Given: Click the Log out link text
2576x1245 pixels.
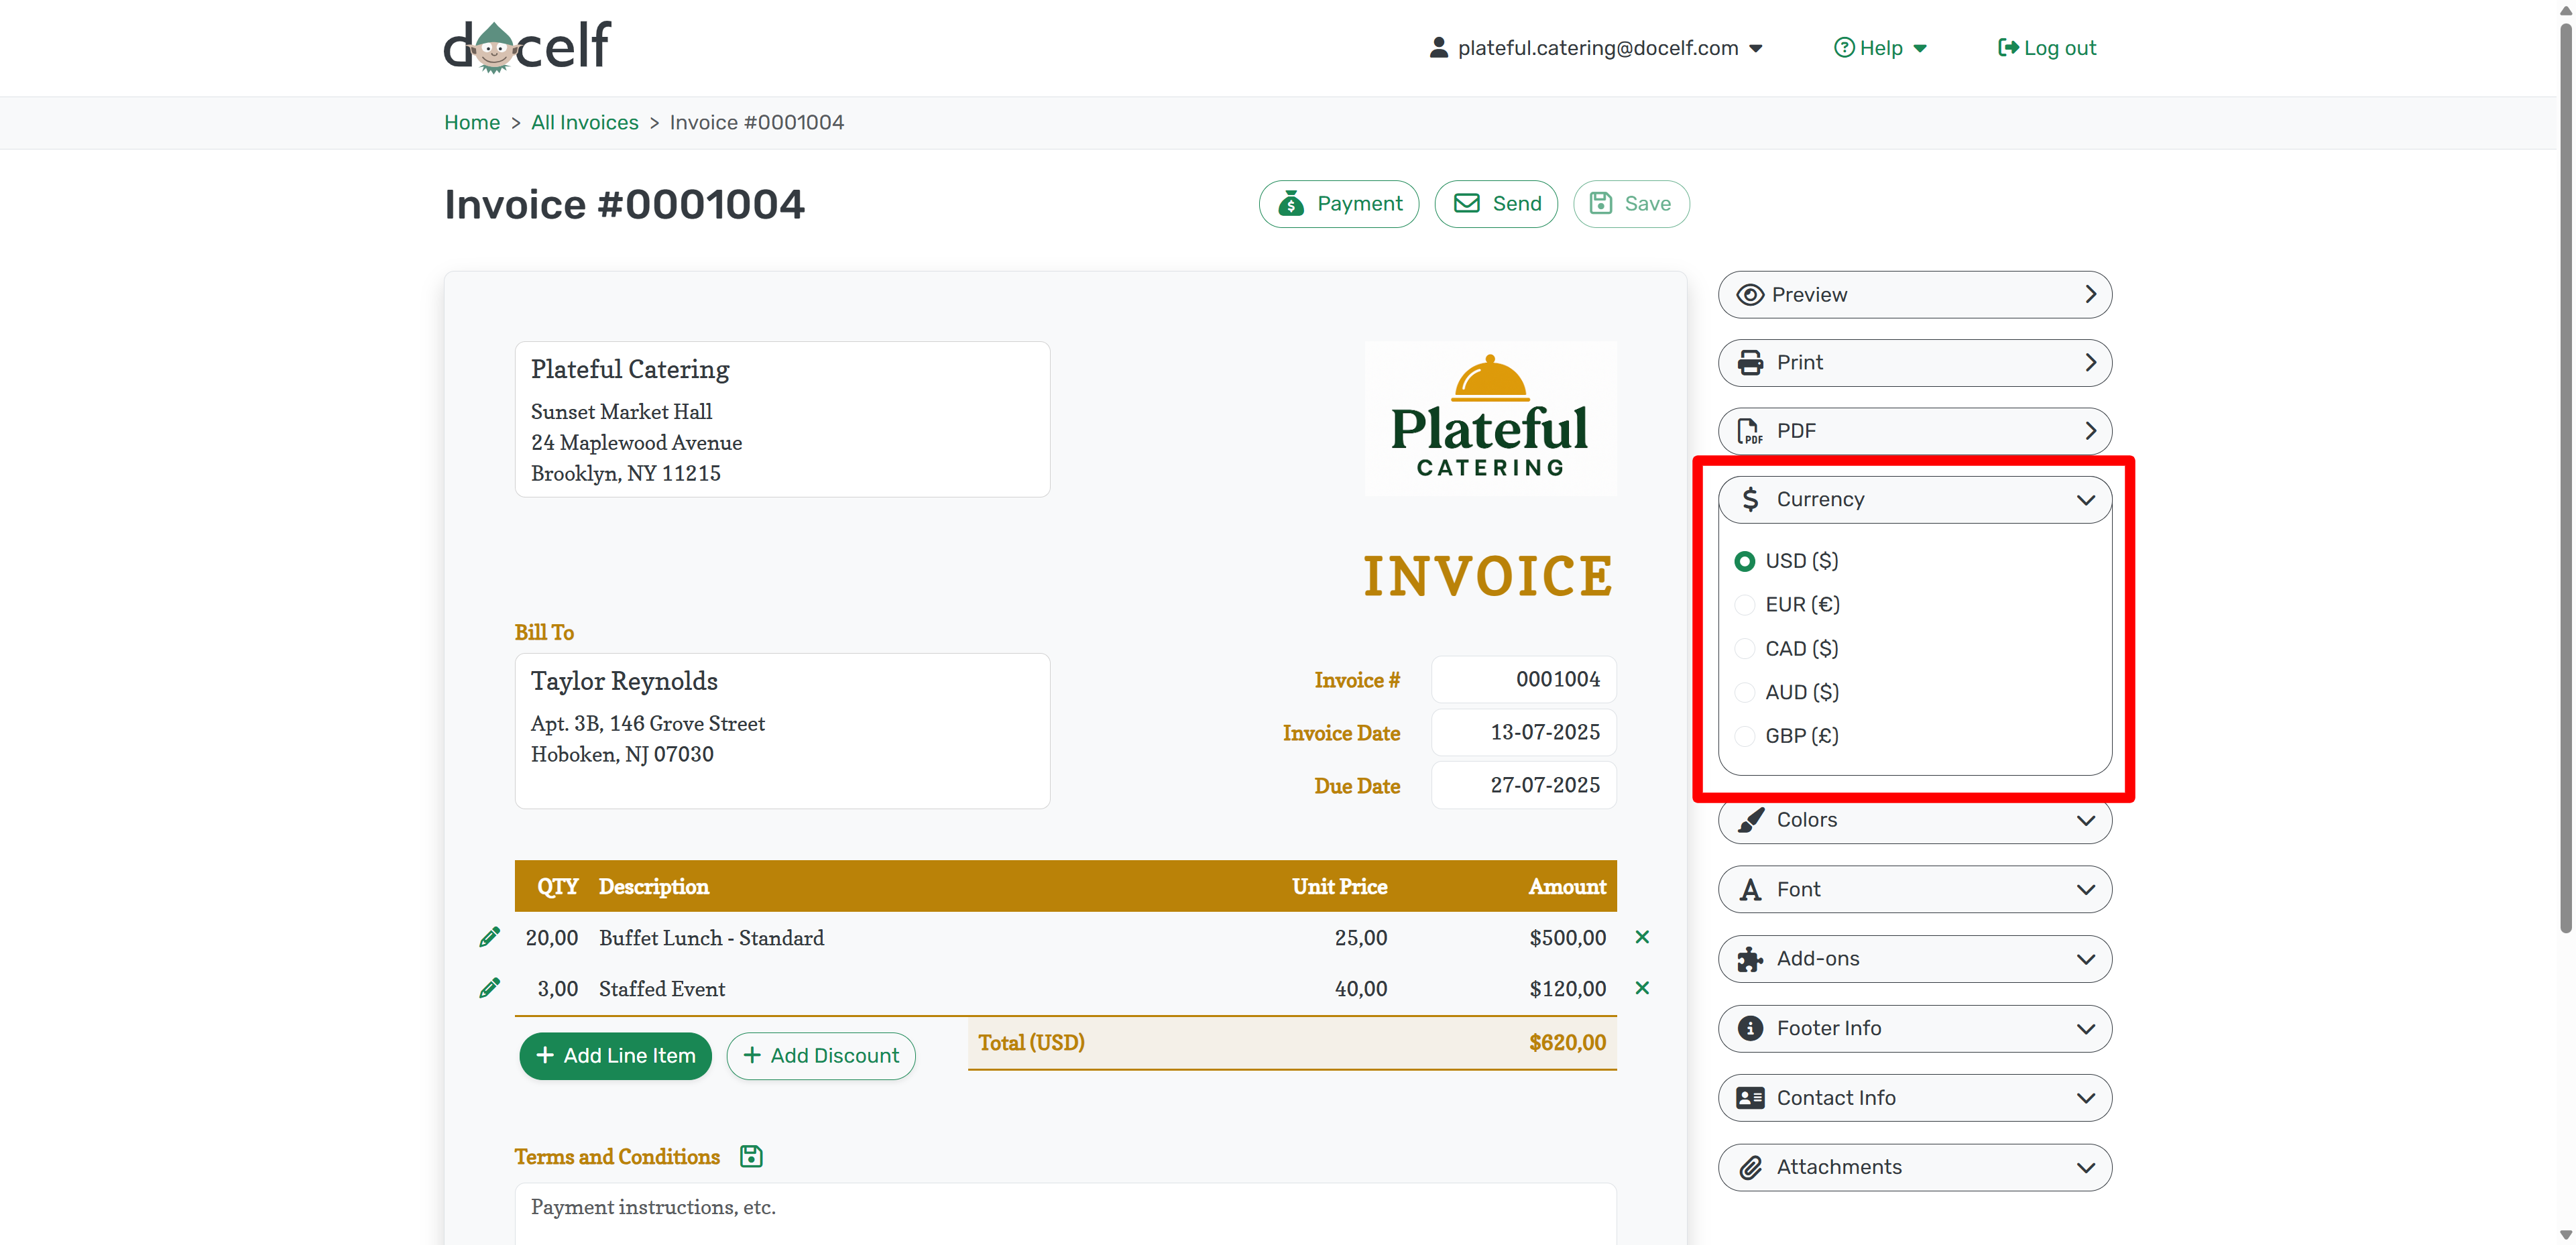Looking at the screenshot, I should coord(2060,48).
